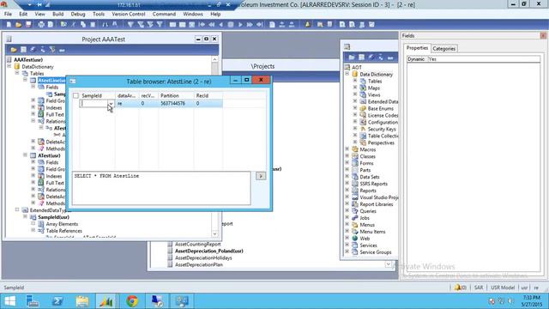Open the SampleId dropdown in Table browser row
549x309 pixels.
111,104
